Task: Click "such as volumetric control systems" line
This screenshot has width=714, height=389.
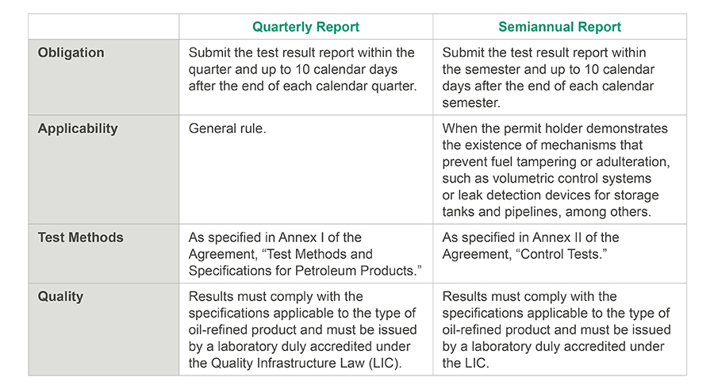Action: coord(547,179)
